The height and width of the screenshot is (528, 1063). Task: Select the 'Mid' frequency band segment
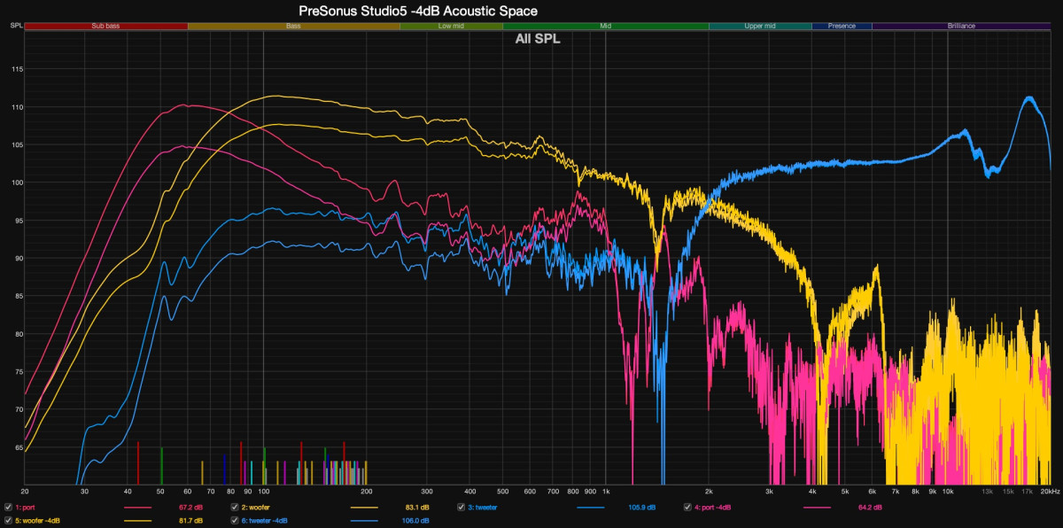pos(606,27)
